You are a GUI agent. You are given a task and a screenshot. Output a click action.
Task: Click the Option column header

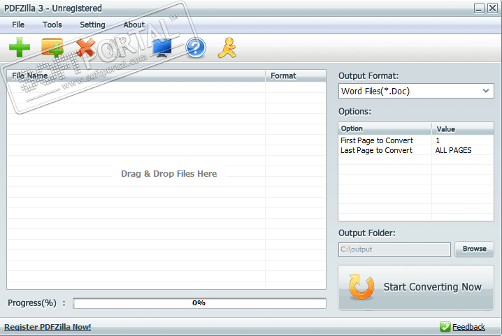click(385, 129)
